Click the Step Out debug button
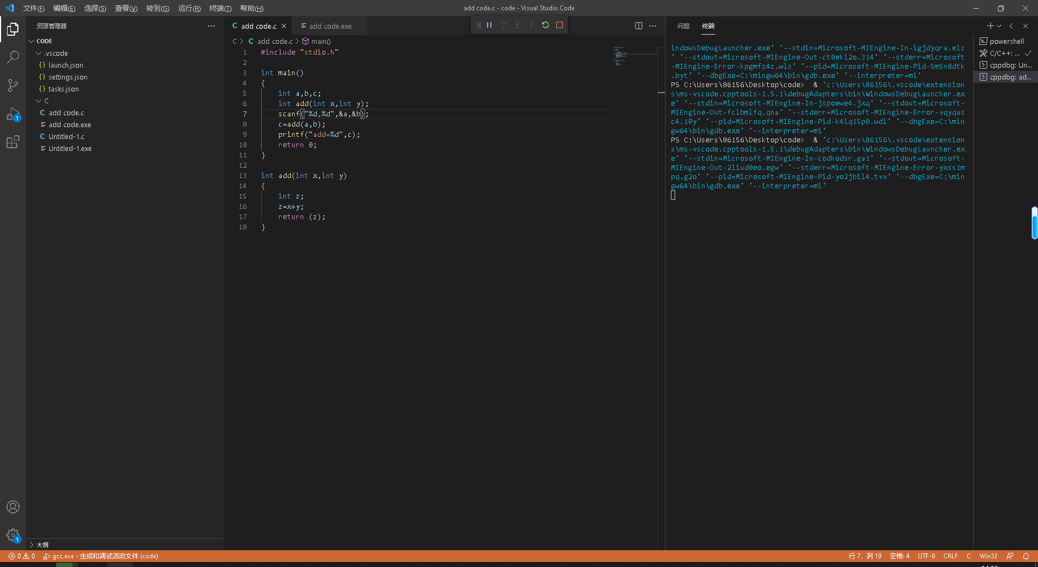The width and height of the screenshot is (1038, 567). click(x=531, y=25)
